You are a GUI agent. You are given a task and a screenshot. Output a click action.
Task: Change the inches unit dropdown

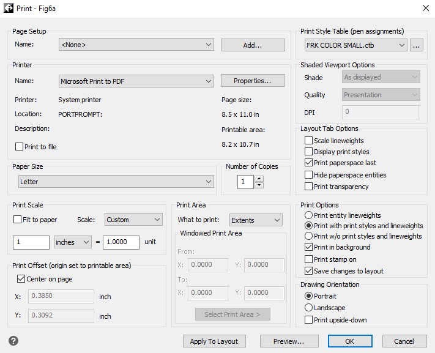click(72, 242)
